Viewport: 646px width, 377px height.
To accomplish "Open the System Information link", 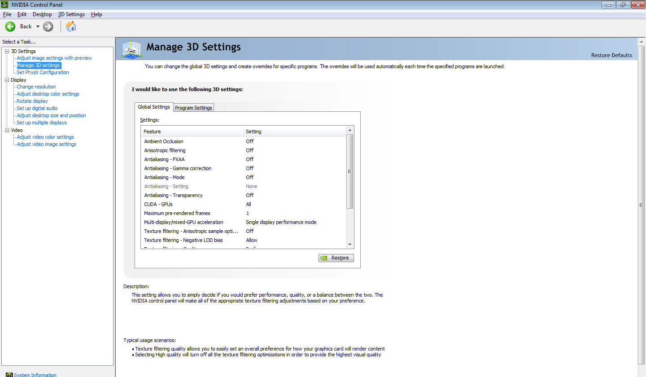I will coord(35,375).
